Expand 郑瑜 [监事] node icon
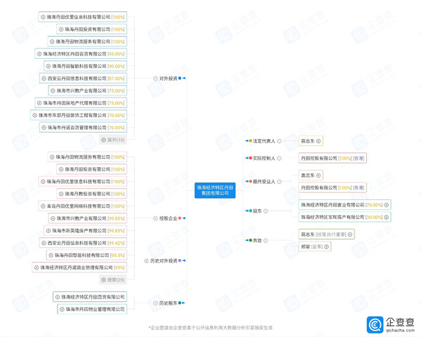The width and height of the screenshot is (421, 337). point(326,246)
